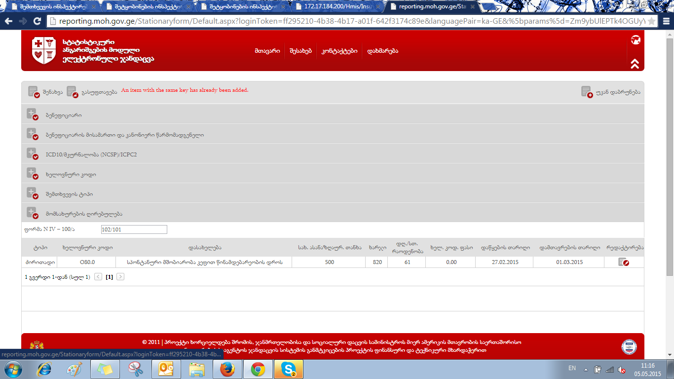Open the მთავარი menu item

pos(267,51)
